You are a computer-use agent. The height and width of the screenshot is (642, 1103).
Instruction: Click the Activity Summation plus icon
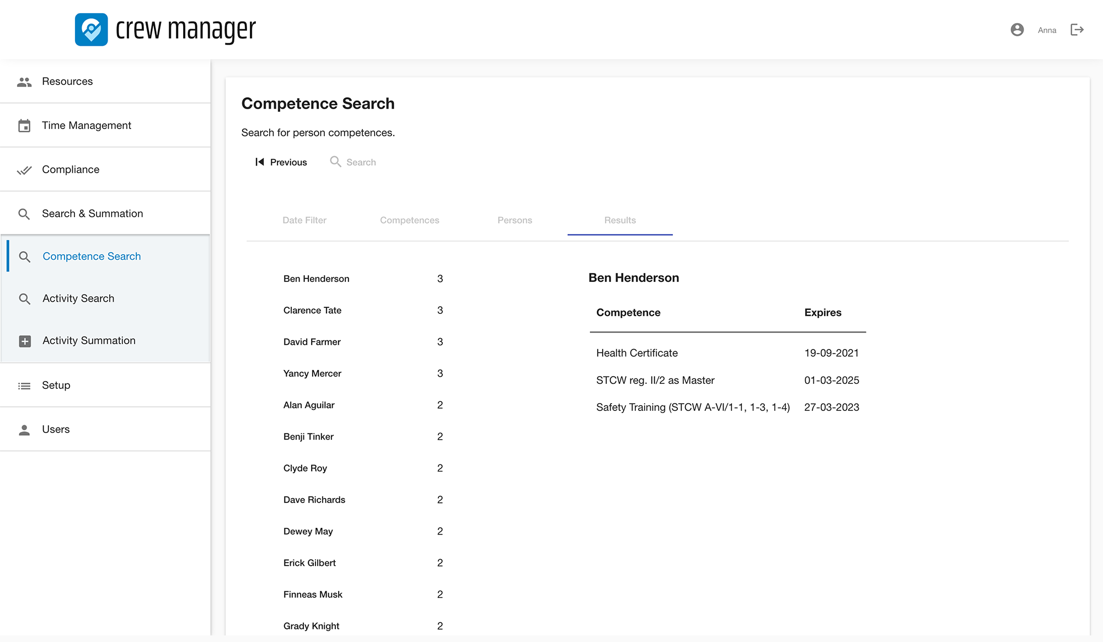click(25, 341)
